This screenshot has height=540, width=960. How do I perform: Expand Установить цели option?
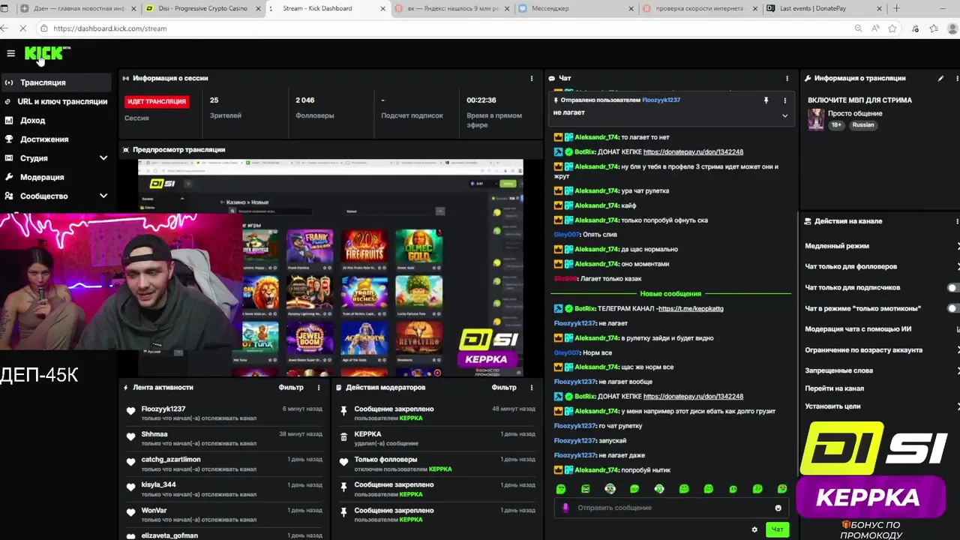point(882,406)
